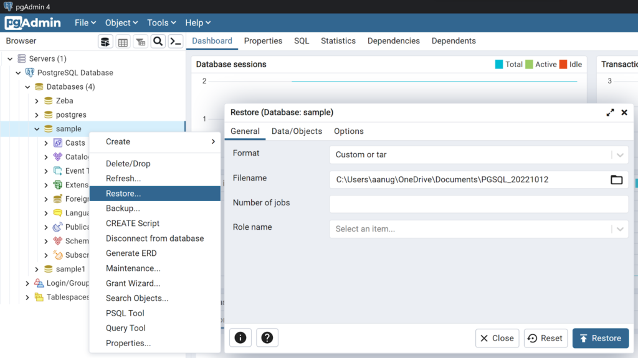Click the Query Tool icon in Browser toolbar
Viewport: 638px width, 358px height.
click(x=105, y=42)
